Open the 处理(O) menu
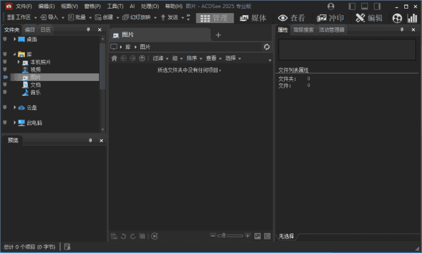422x253 pixels. (150, 6)
